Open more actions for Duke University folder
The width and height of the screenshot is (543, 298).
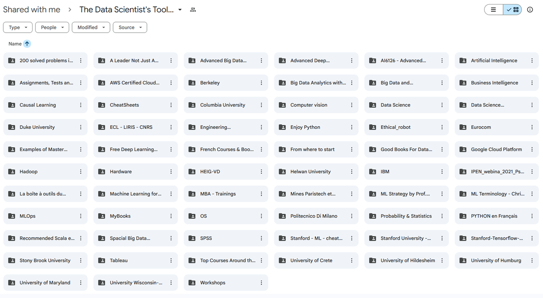click(81, 128)
